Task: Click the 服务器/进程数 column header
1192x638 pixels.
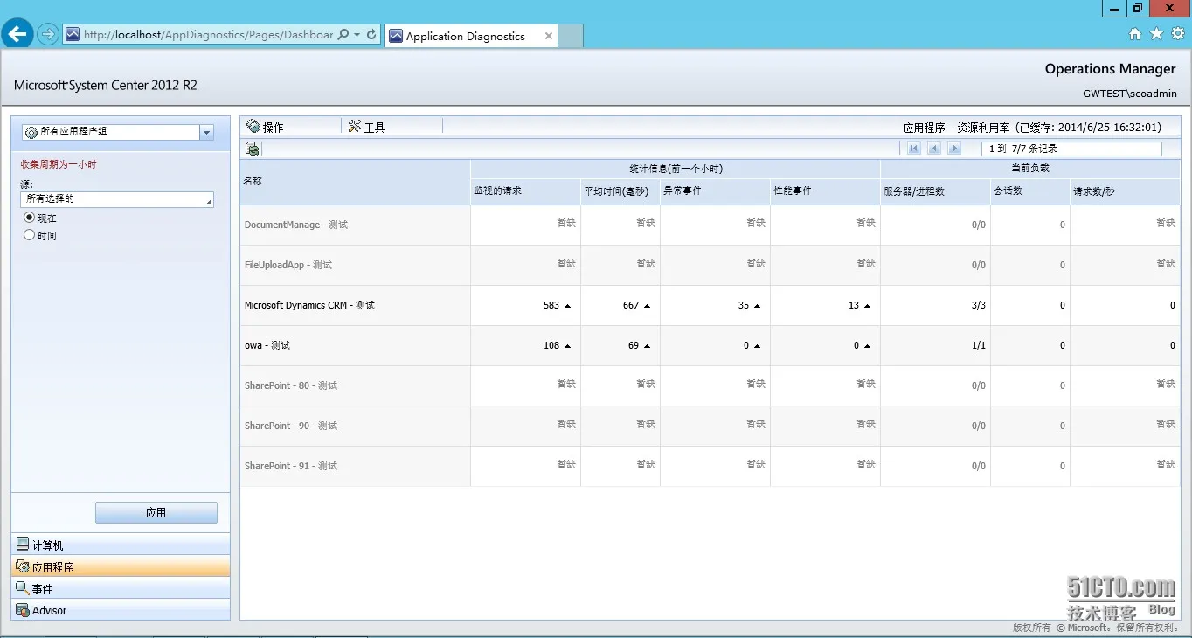Action: [x=936, y=191]
